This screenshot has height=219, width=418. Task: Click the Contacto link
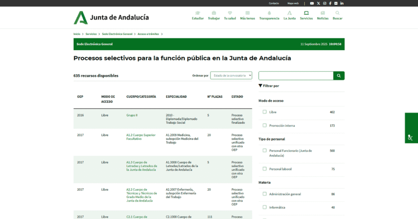point(274,3)
